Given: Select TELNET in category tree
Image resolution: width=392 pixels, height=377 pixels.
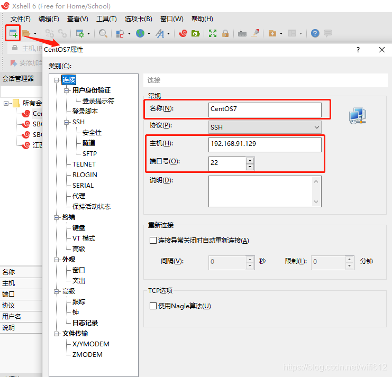Looking at the screenshot, I should (84, 164).
